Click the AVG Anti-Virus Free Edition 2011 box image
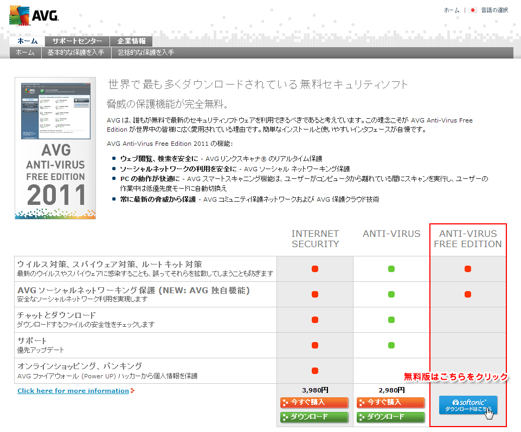 tap(55, 148)
